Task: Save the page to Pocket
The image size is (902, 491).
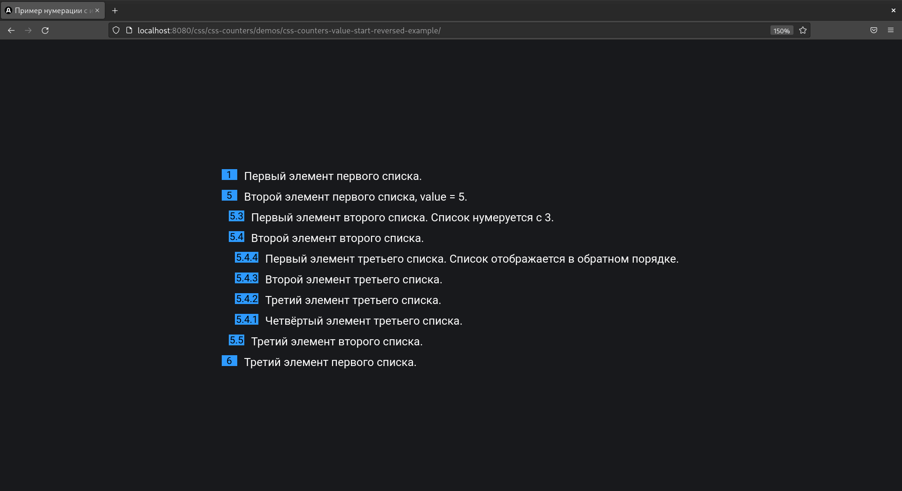Action: (x=874, y=31)
